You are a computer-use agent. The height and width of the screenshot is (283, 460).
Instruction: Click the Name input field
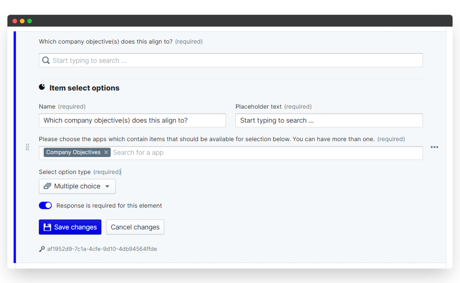132,120
